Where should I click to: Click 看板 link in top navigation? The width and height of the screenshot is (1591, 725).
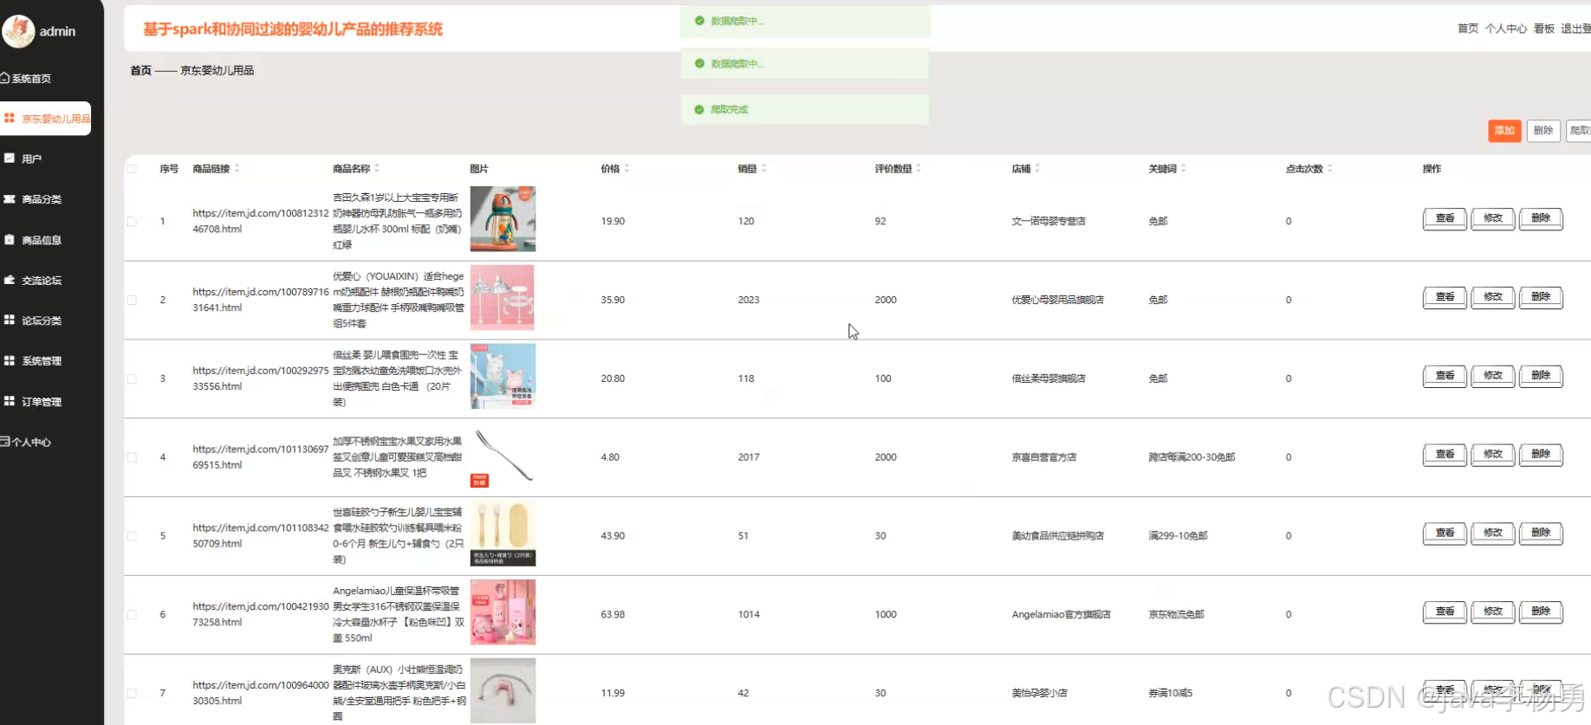(x=1544, y=29)
